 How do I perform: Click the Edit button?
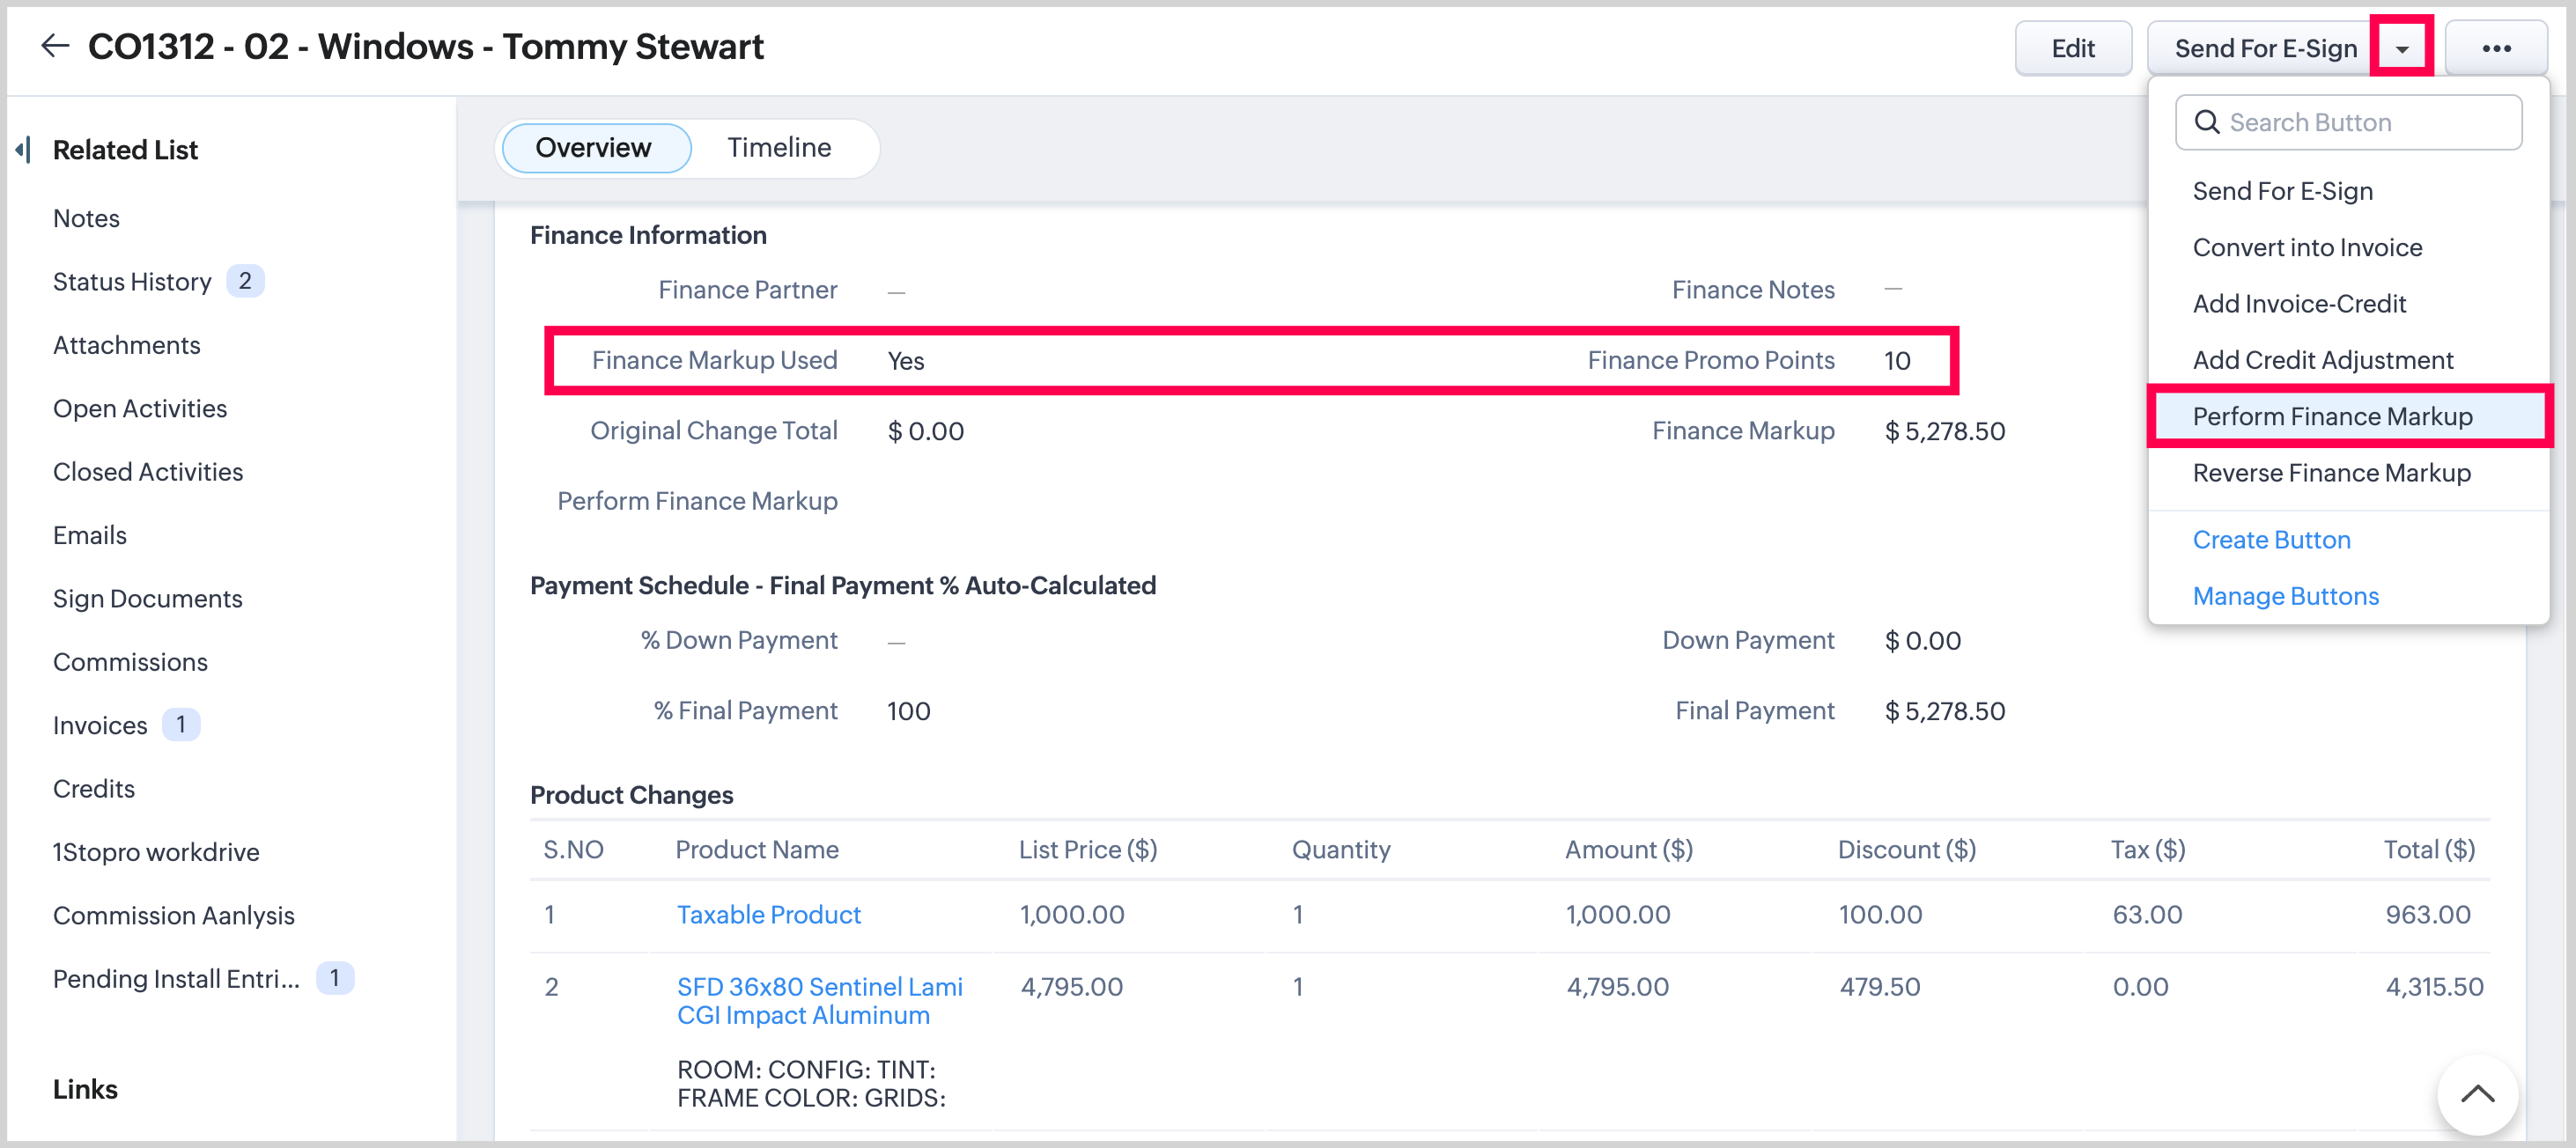2072,48
